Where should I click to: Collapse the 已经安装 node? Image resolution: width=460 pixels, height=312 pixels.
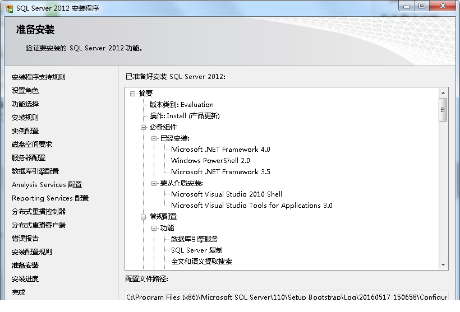[x=154, y=138]
